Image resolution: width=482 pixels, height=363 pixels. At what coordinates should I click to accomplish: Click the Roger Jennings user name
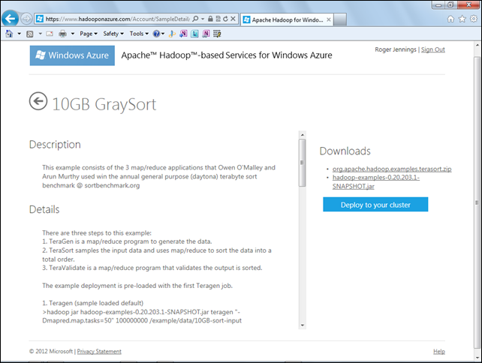tap(396, 49)
